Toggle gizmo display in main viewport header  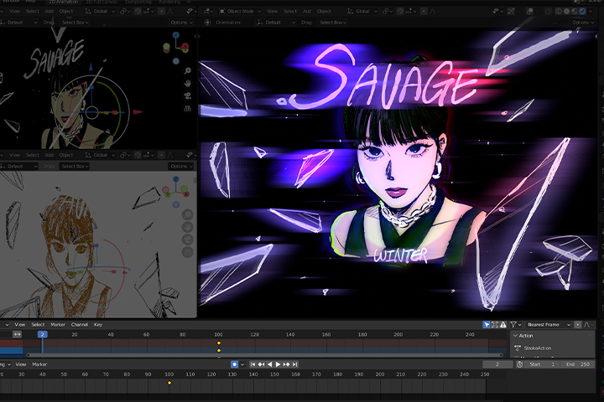coord(511,11)
